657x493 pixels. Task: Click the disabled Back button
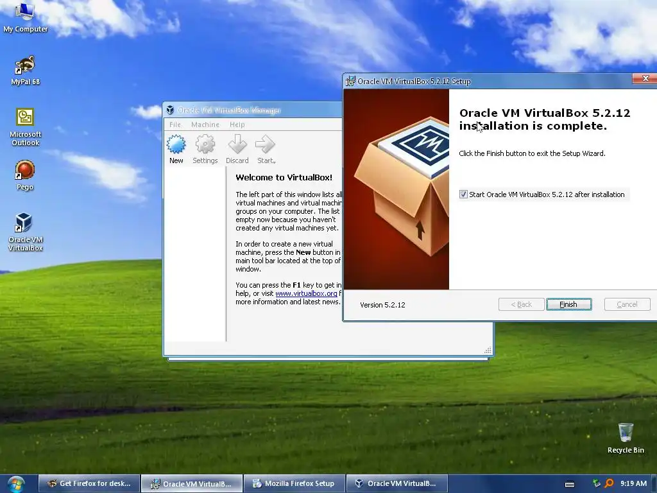click(x=521, y=304)
